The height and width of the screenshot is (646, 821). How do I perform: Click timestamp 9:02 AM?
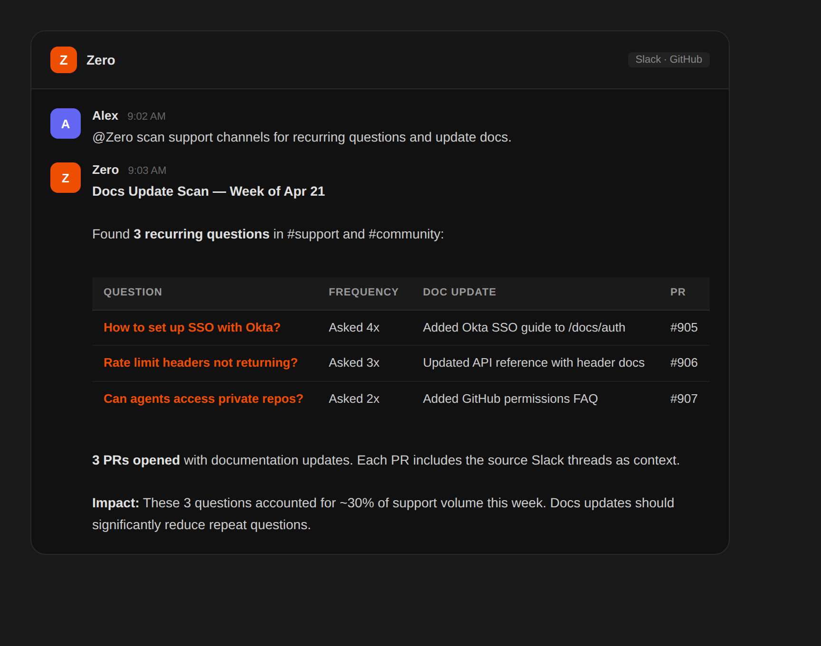(x=146, y=116)
